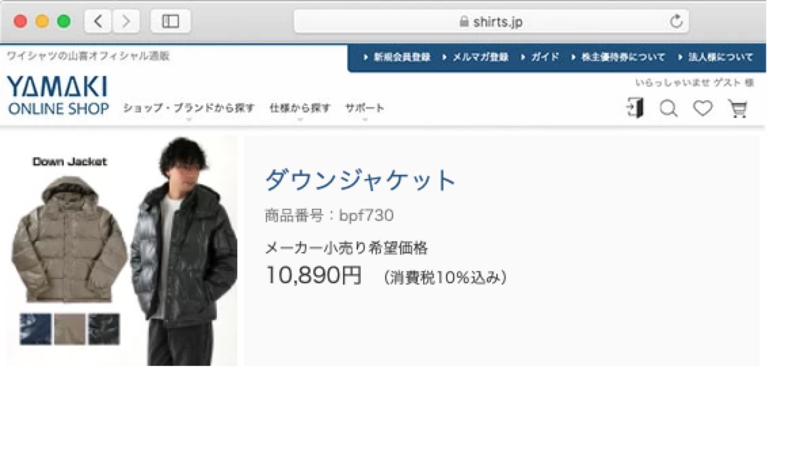Click Safari's back arrow button

[x=98, y=21]
